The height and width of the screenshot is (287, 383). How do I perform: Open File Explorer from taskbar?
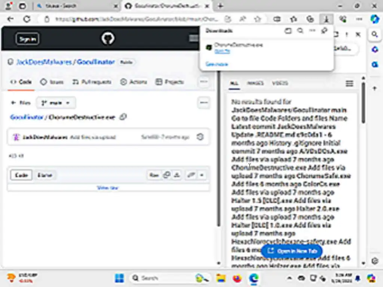221,278
